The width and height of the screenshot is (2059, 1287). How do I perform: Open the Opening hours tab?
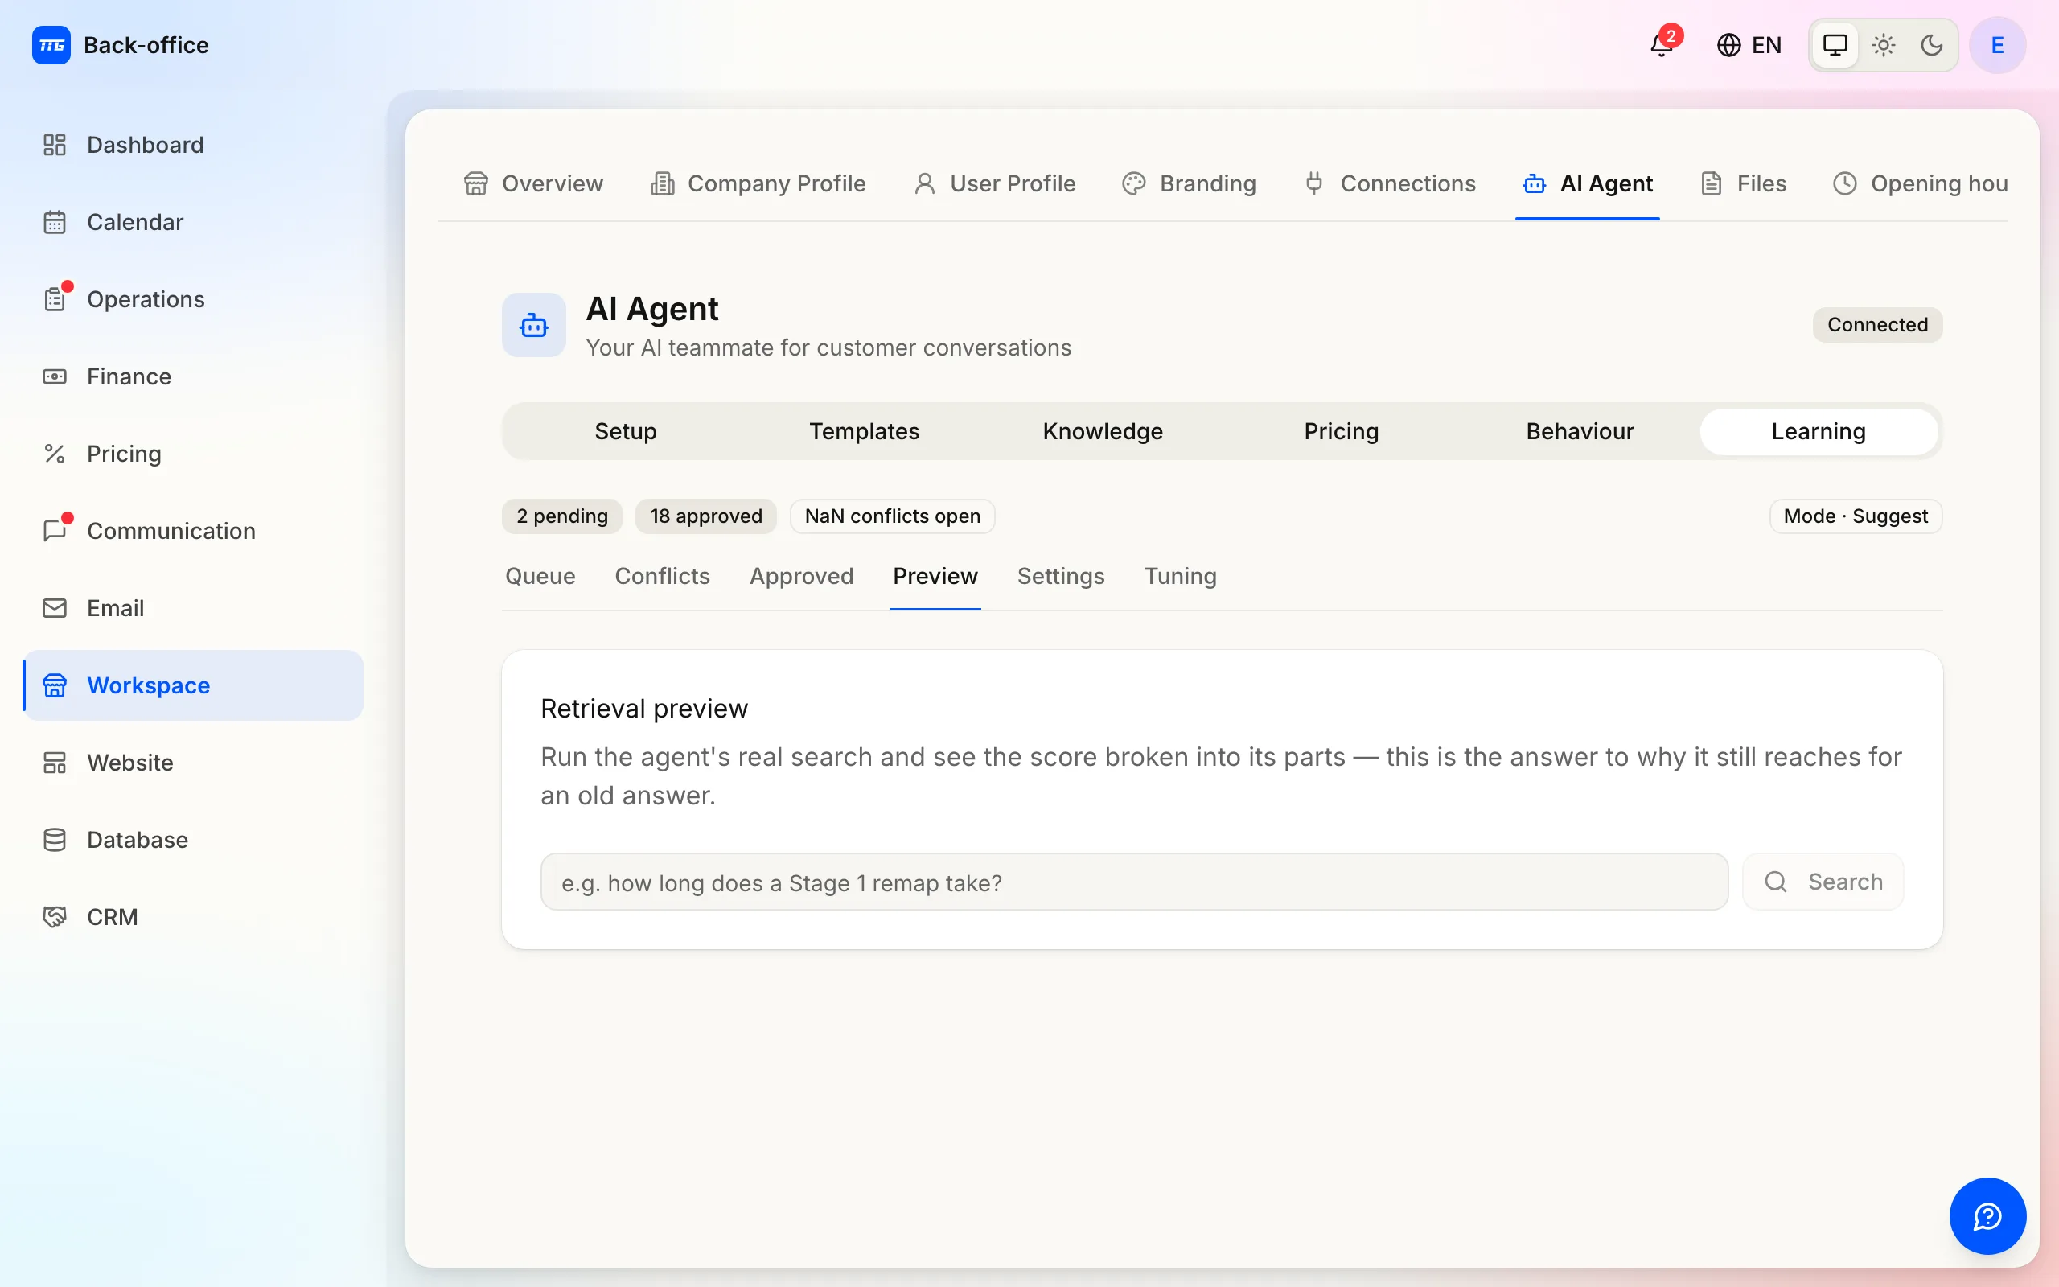[1921, 184]
